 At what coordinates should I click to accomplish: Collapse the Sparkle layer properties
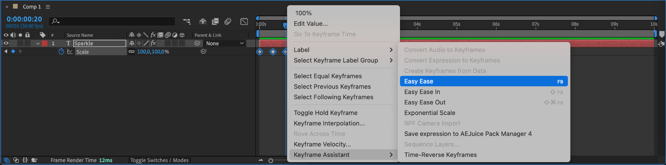pos(38,43)
